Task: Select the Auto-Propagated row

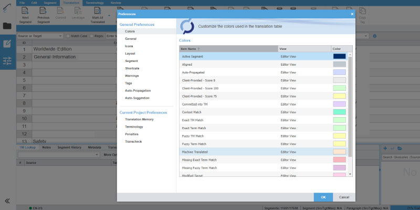Action: [264, 72]
